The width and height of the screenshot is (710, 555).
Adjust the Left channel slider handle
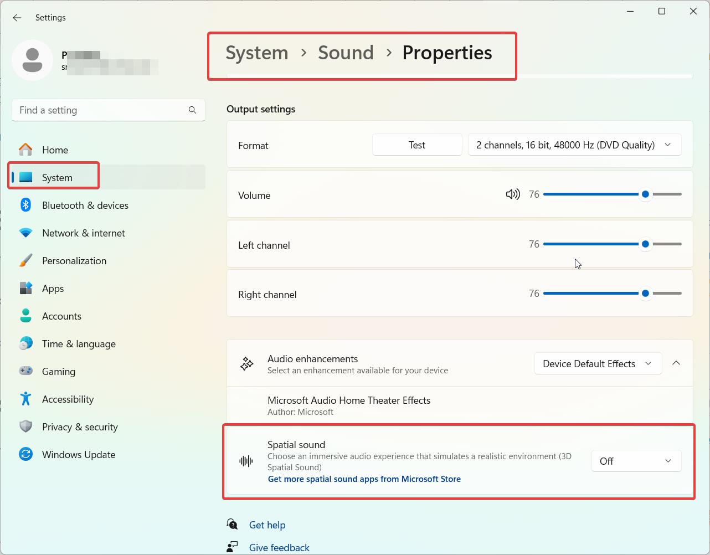pos(645,244)
